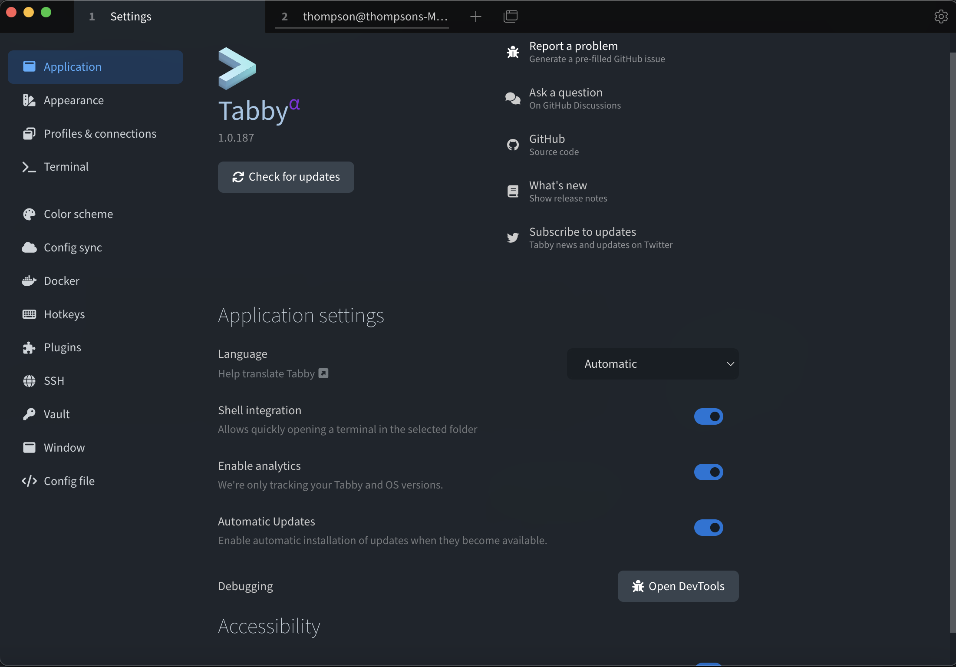Open the Vault settings section
This screenshot has width=956, height=667.
pos(56,414)
